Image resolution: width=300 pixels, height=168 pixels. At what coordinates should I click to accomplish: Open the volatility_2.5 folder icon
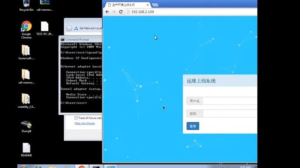(x=26, y=101)
